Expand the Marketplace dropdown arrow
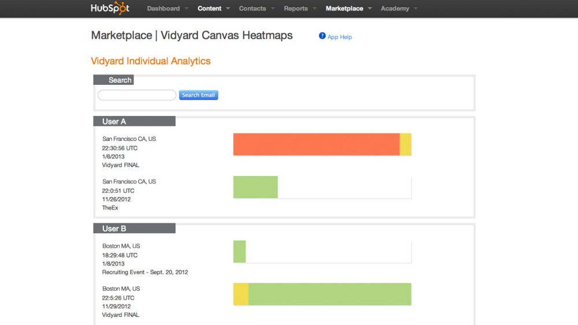578x325 pixels. click(x=370, y=8)
